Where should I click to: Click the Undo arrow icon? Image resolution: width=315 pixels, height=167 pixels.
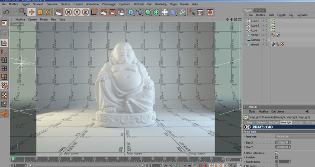tap(6, 12)
